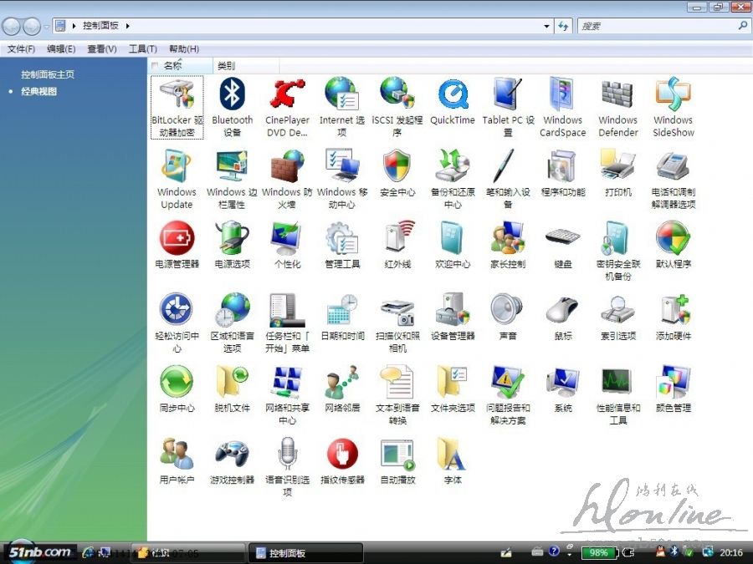The image size is (753, 564).
Task: Expand the address bar history dropdown arrow
Action: (x=546, y=27)
